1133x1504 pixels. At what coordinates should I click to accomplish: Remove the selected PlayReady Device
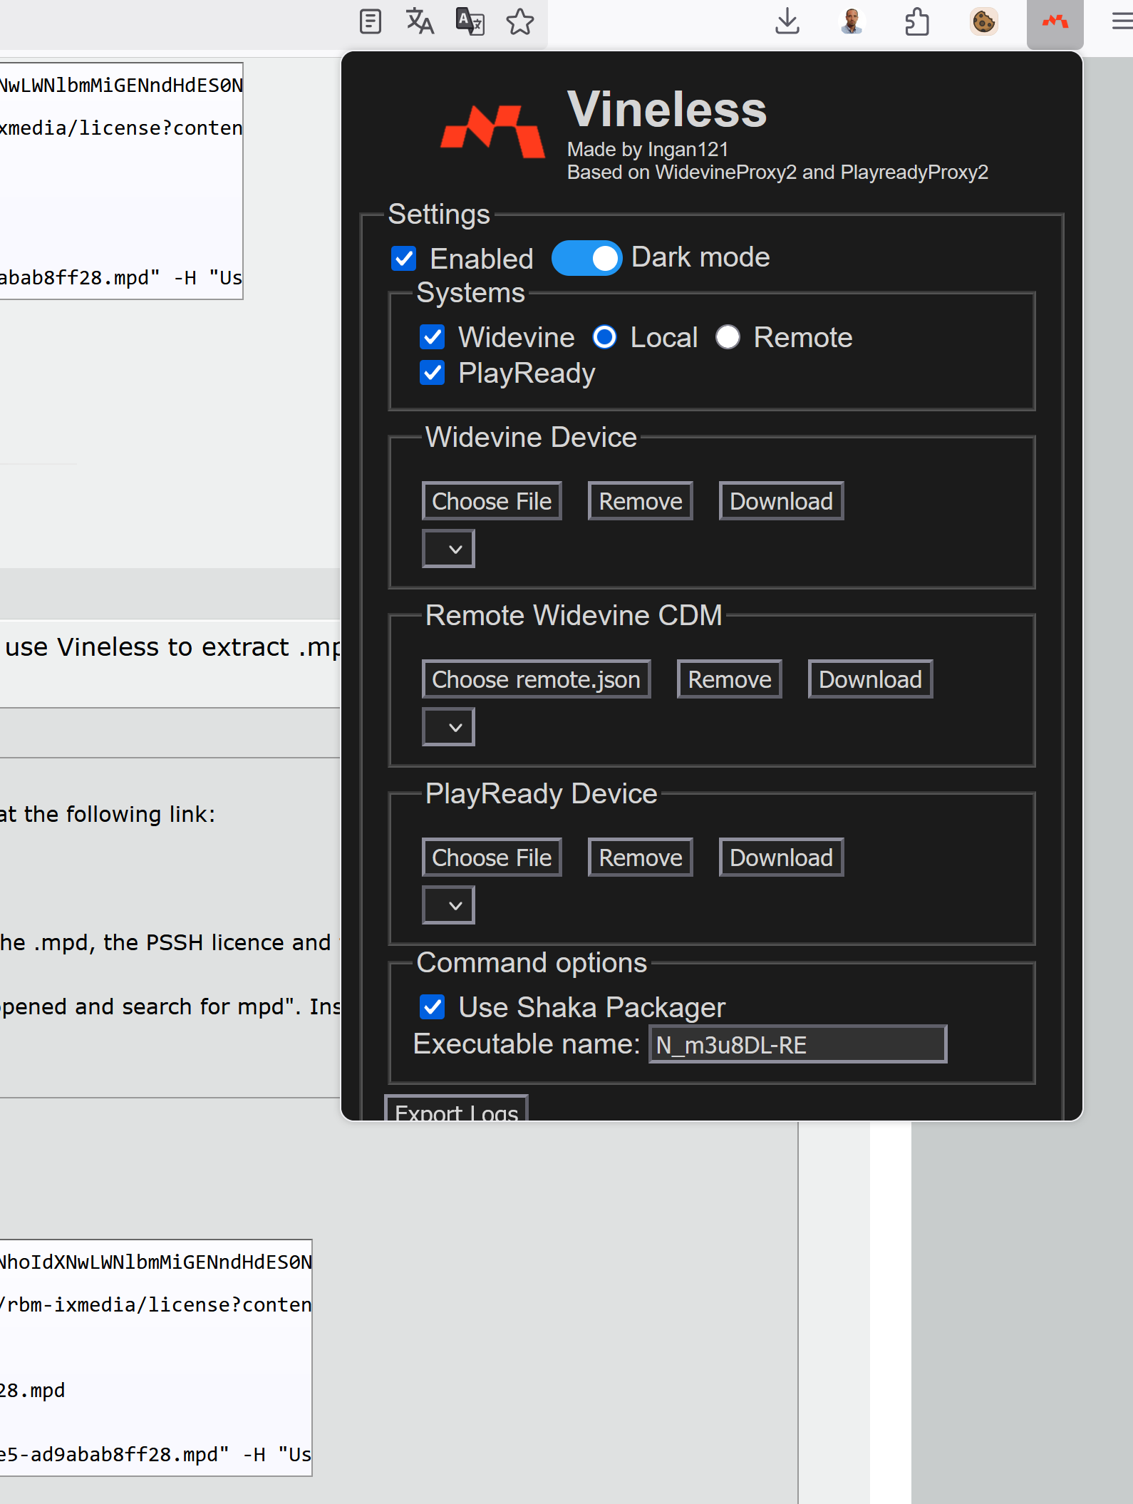(x=641, y=857)
